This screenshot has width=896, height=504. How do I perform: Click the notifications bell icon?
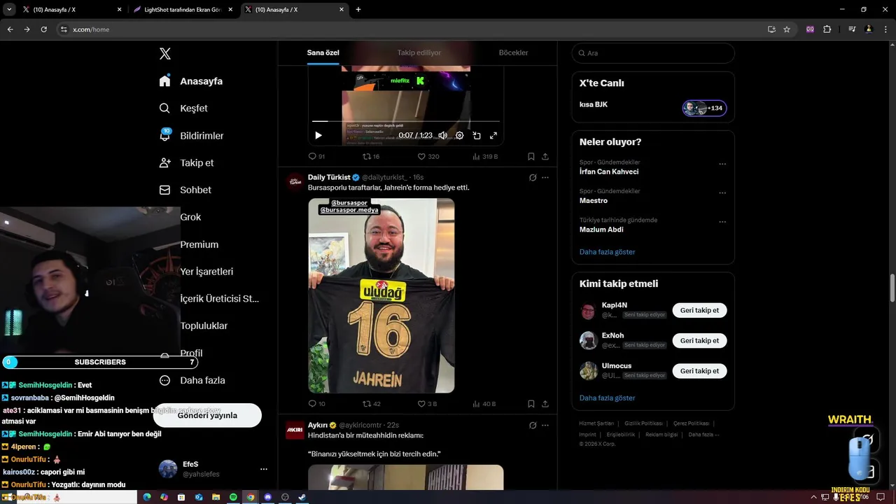(165, 136)
